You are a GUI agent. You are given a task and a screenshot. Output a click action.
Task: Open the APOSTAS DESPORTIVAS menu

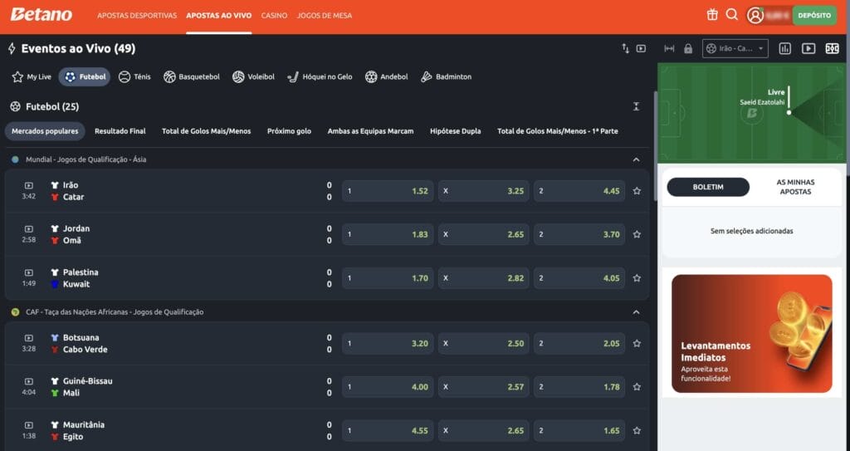[x=137, y=15]
